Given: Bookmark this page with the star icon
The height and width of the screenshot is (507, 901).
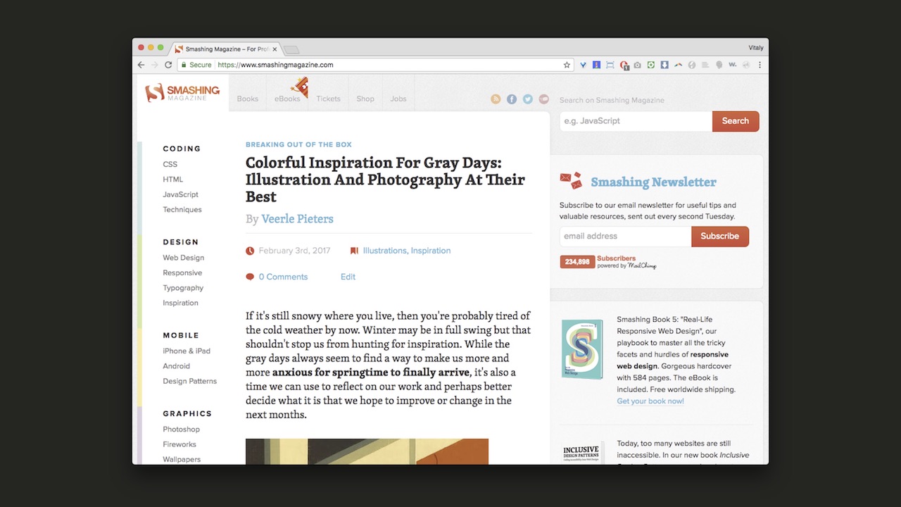Looking at the screenshot, I should (x=567, y=65).
